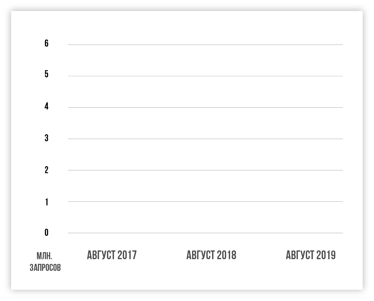Click the АВГУСТ 2017 axis label
Image resolution: width=374 pixels, height=301 pixels.
pos(112,255)
